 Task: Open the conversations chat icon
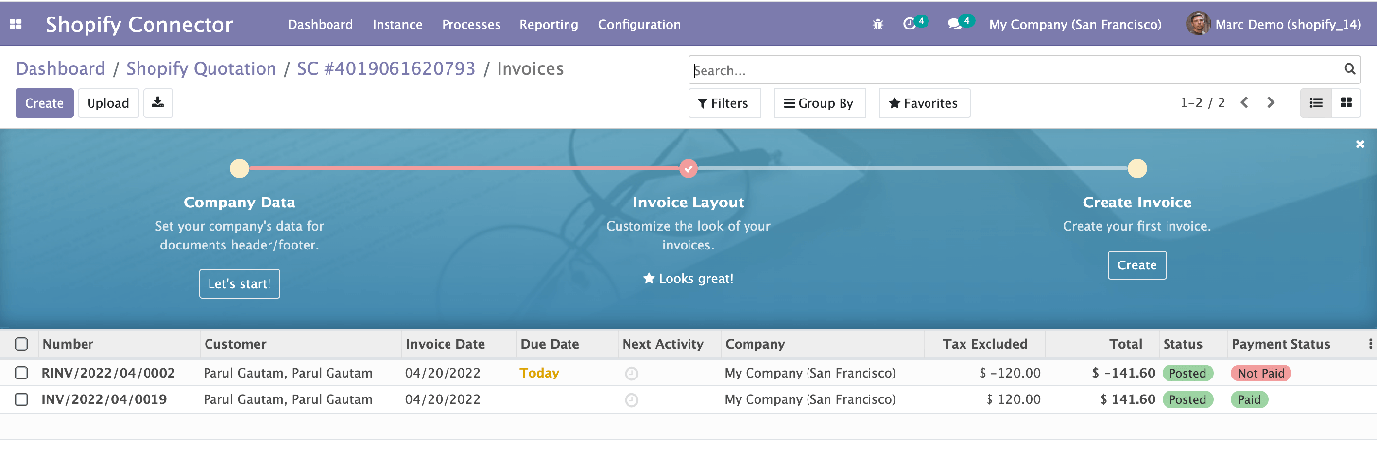tap(954, 24)
